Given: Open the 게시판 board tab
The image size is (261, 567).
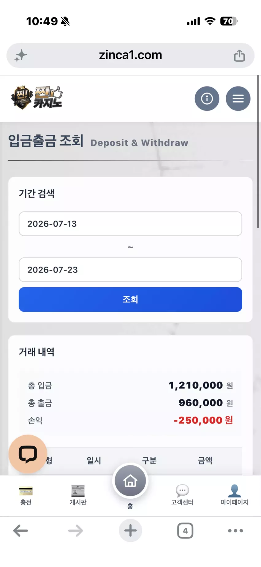Looking at the screenshot, I should [78, 495].
